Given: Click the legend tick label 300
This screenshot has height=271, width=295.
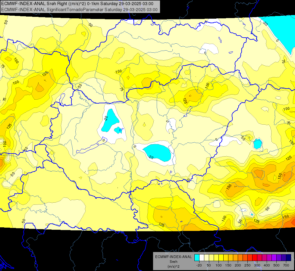Looking at the screenshot, I should tap(257, 265).
